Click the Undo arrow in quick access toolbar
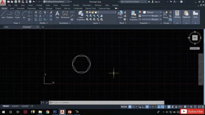The height and width of the screenshot is (115, 205). click(x=34, y=2)
